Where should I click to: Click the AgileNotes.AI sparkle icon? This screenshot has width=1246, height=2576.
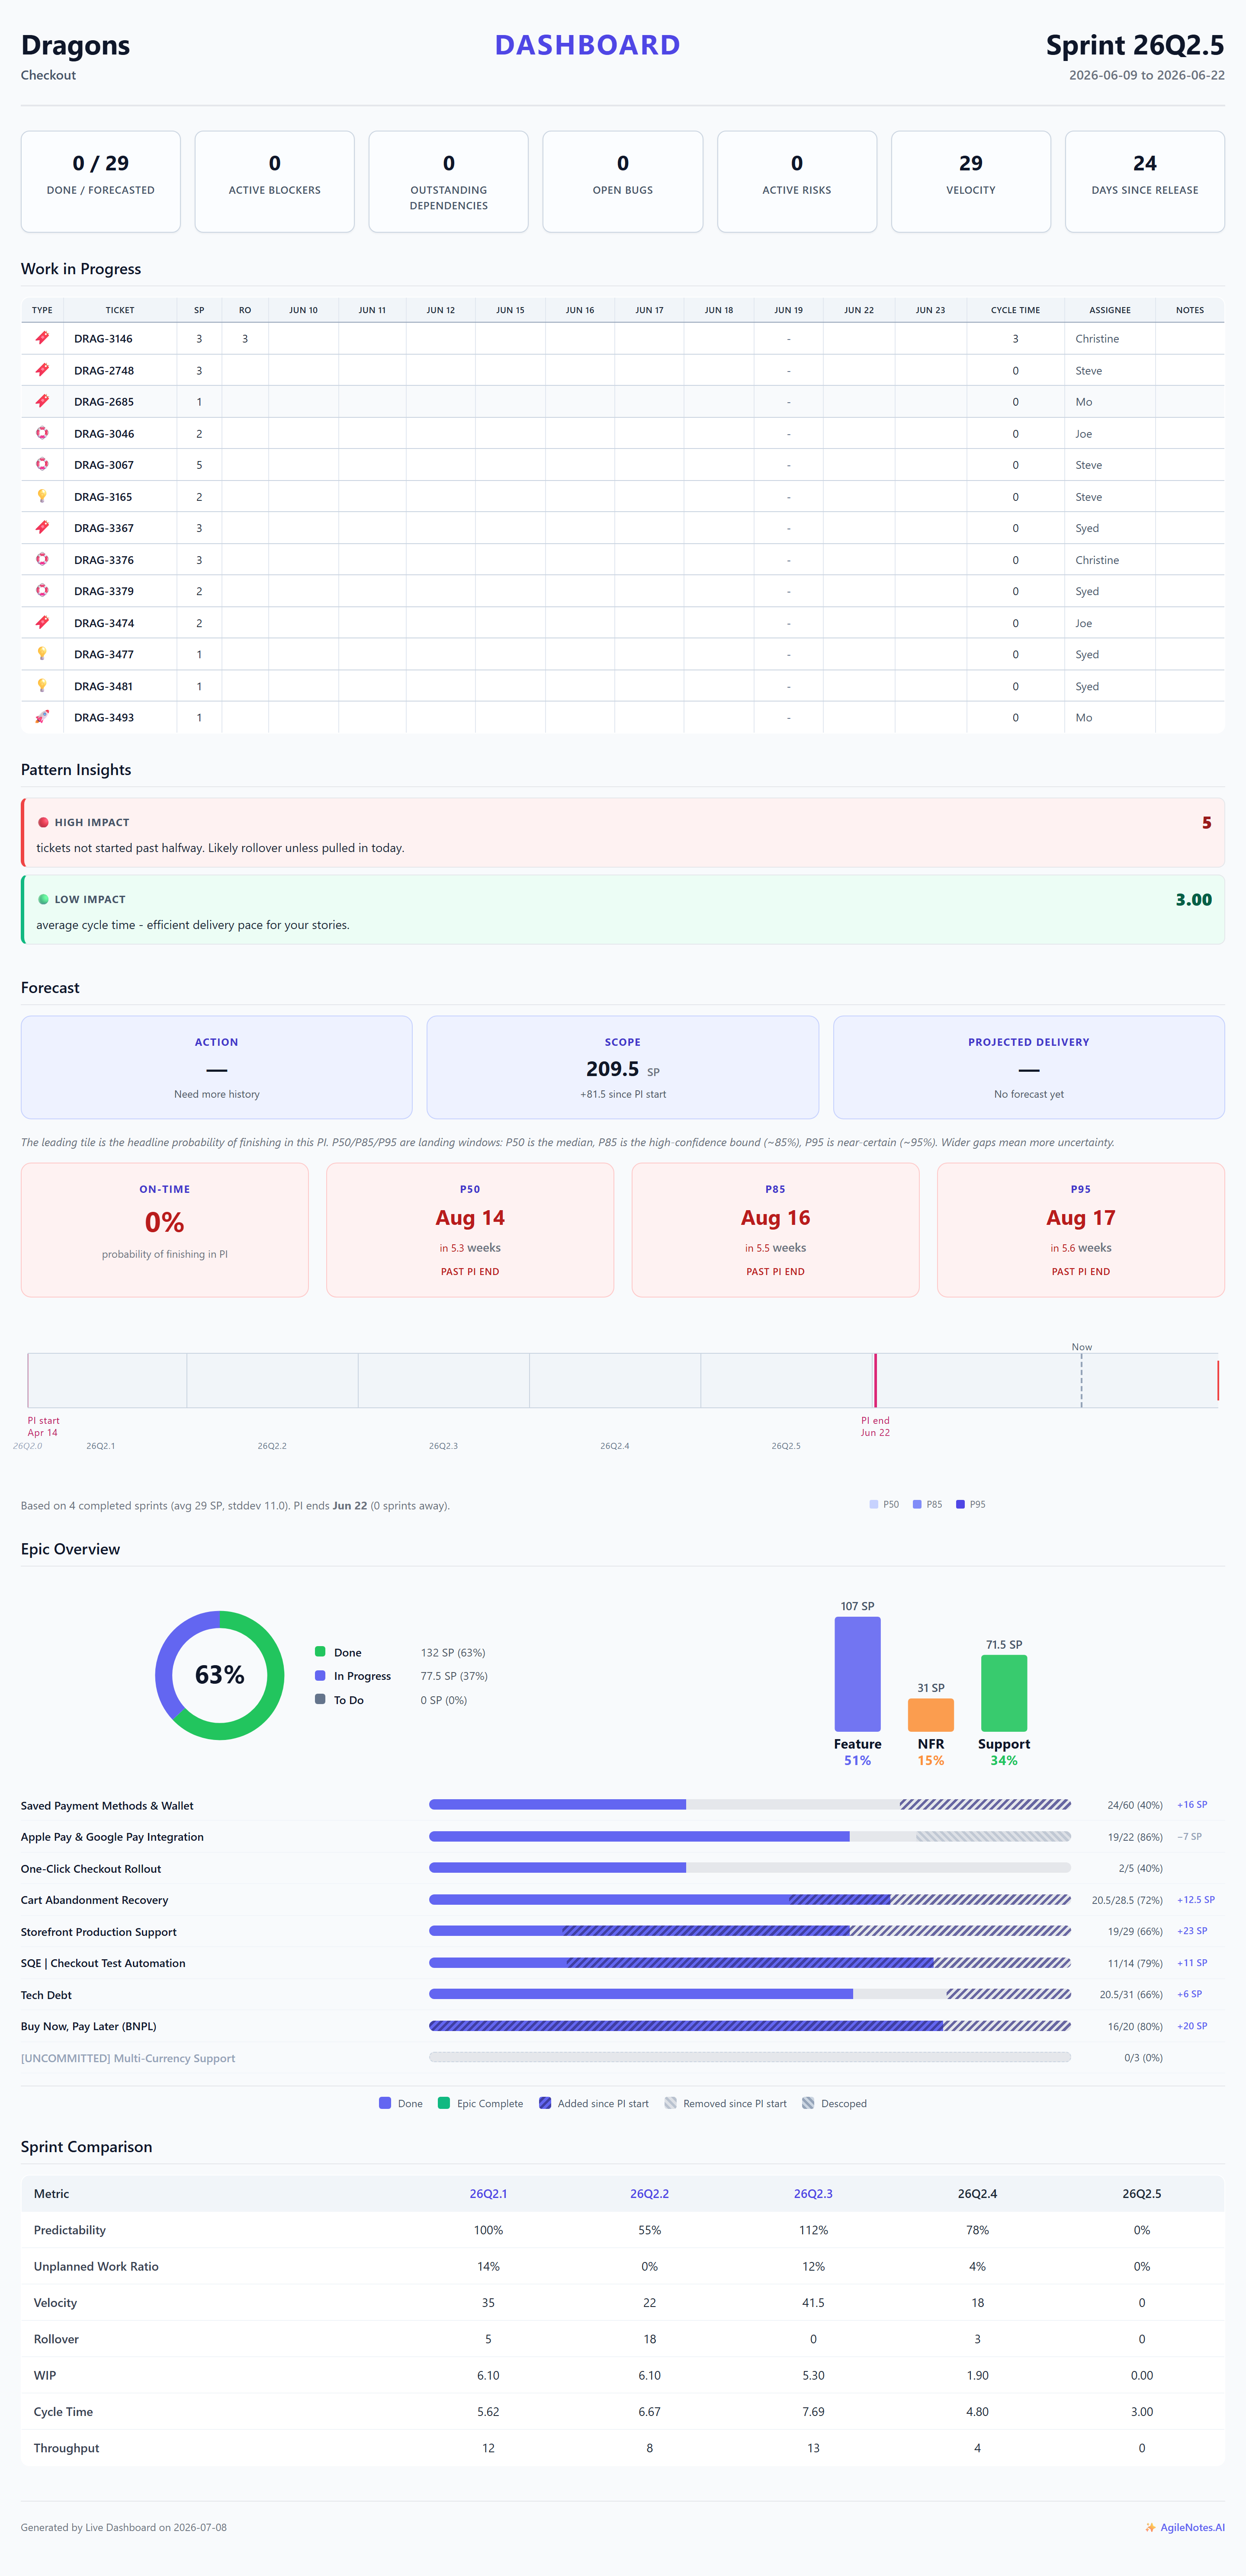(x=1151, y=2527)
